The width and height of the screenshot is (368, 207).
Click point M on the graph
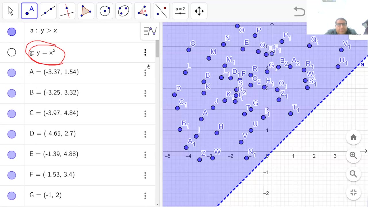[209, 58]
